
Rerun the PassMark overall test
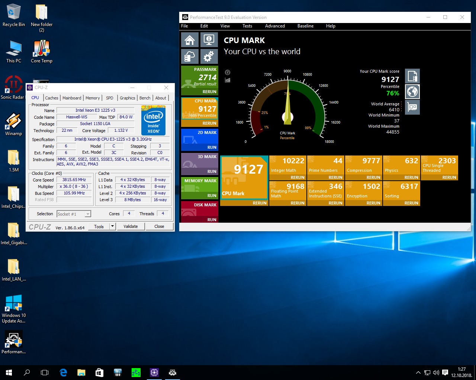click(209, 92)
